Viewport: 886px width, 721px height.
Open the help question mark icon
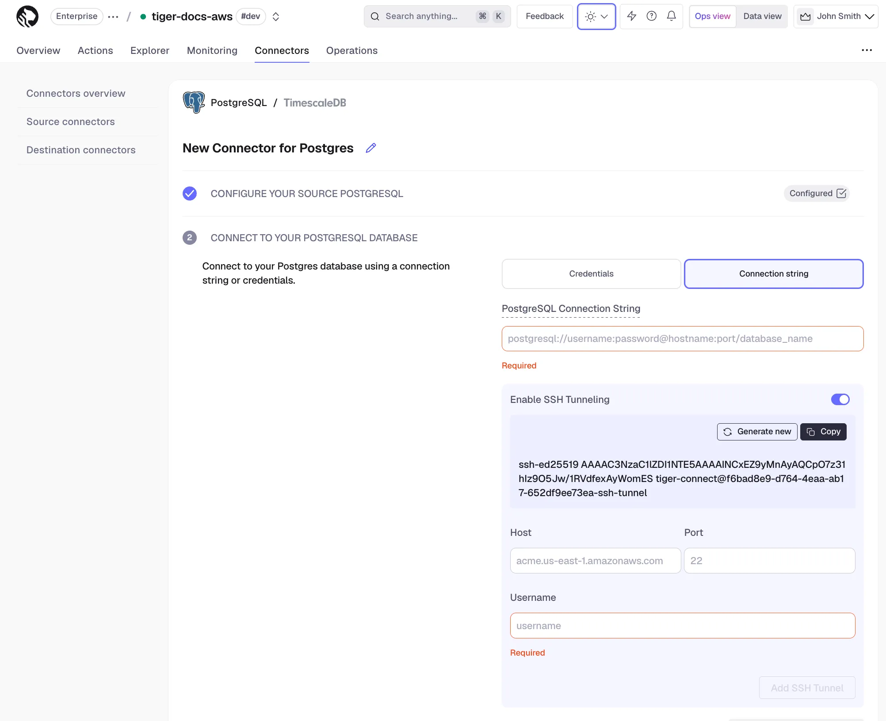[651, 16]
